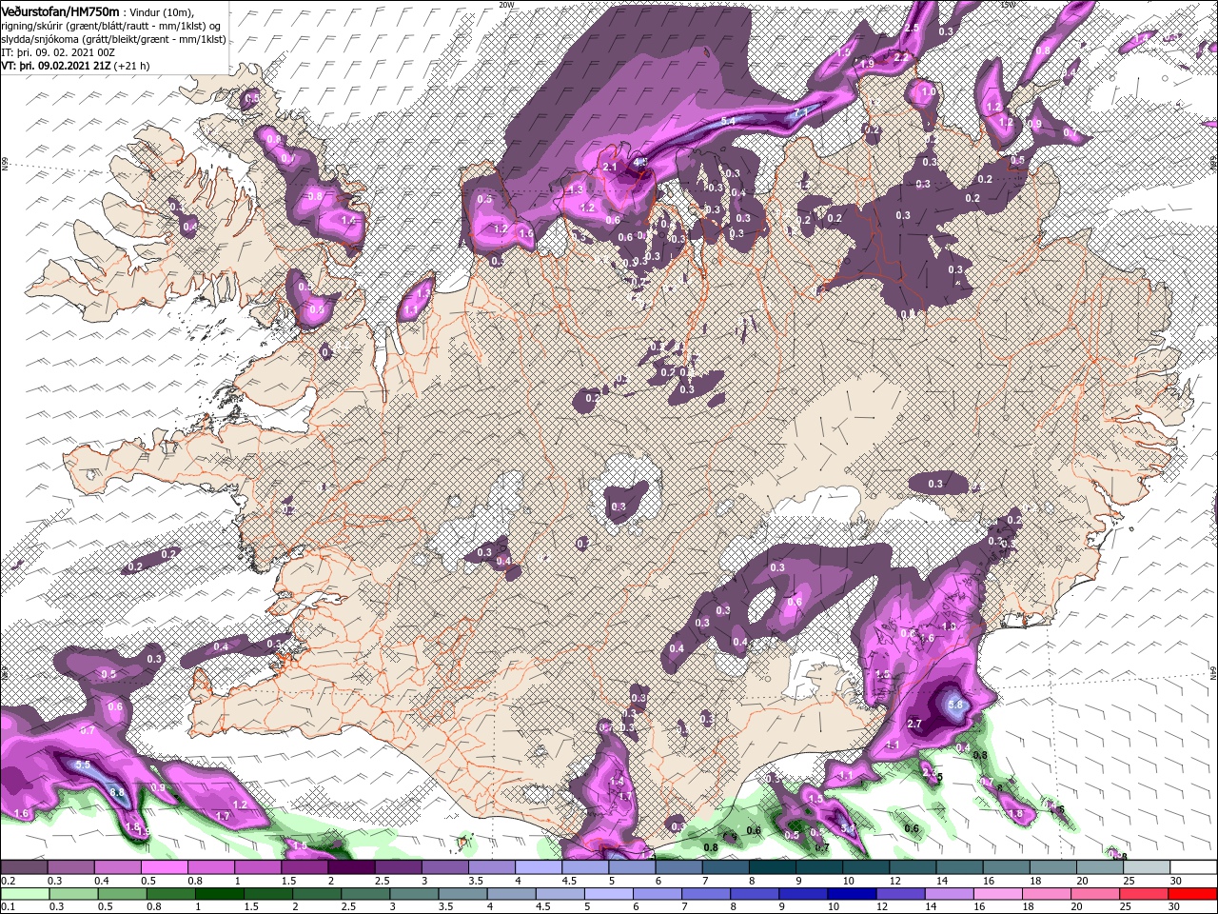Viewport: 1218px width, 914px height.
Task: Click the 5.6 value in the southeast precipitation core
Action: click(x=957, y=705)
